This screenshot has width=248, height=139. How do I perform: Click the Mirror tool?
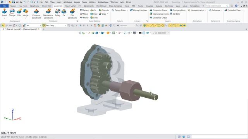[x=84, y=18]
